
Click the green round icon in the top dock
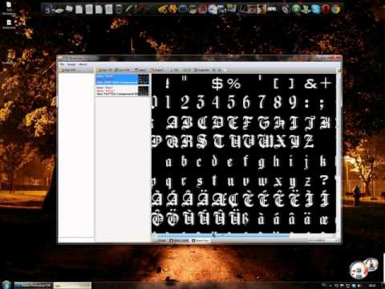tap(296, 9)
